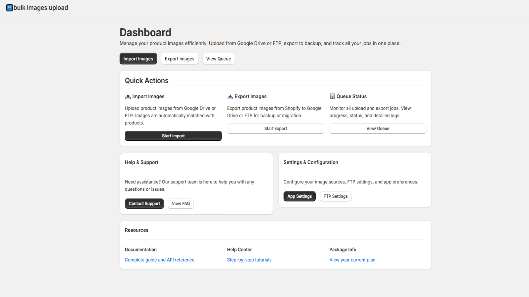Click the Start Export button
Image resolution: width=529 pixels, height=297 pixels.
point(275,128)
